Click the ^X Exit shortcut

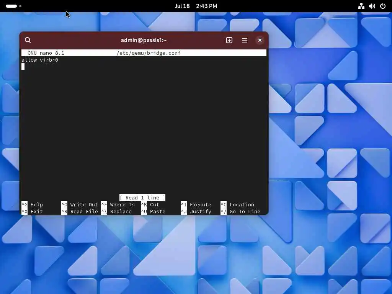tap(32, 211)
